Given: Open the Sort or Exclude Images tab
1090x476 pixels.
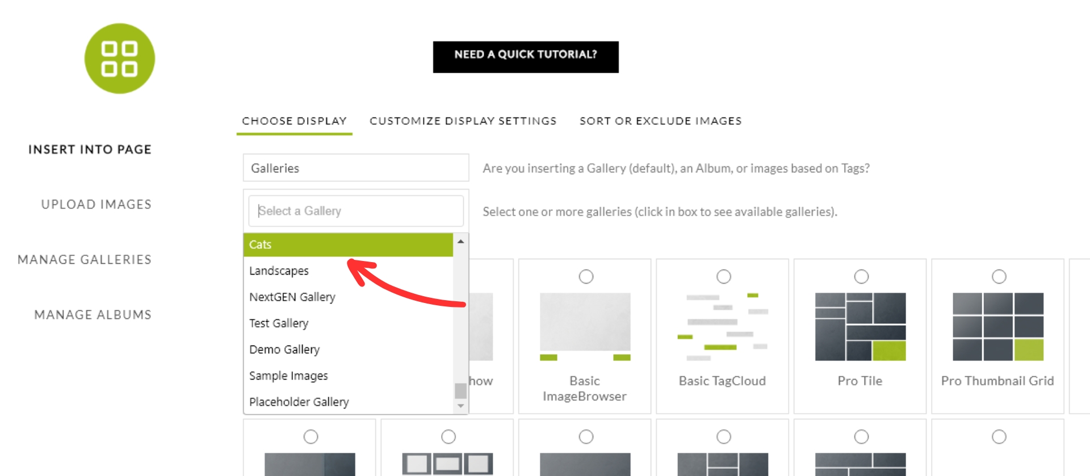Looking at the screenshot, I should click(x=660, y=120).
